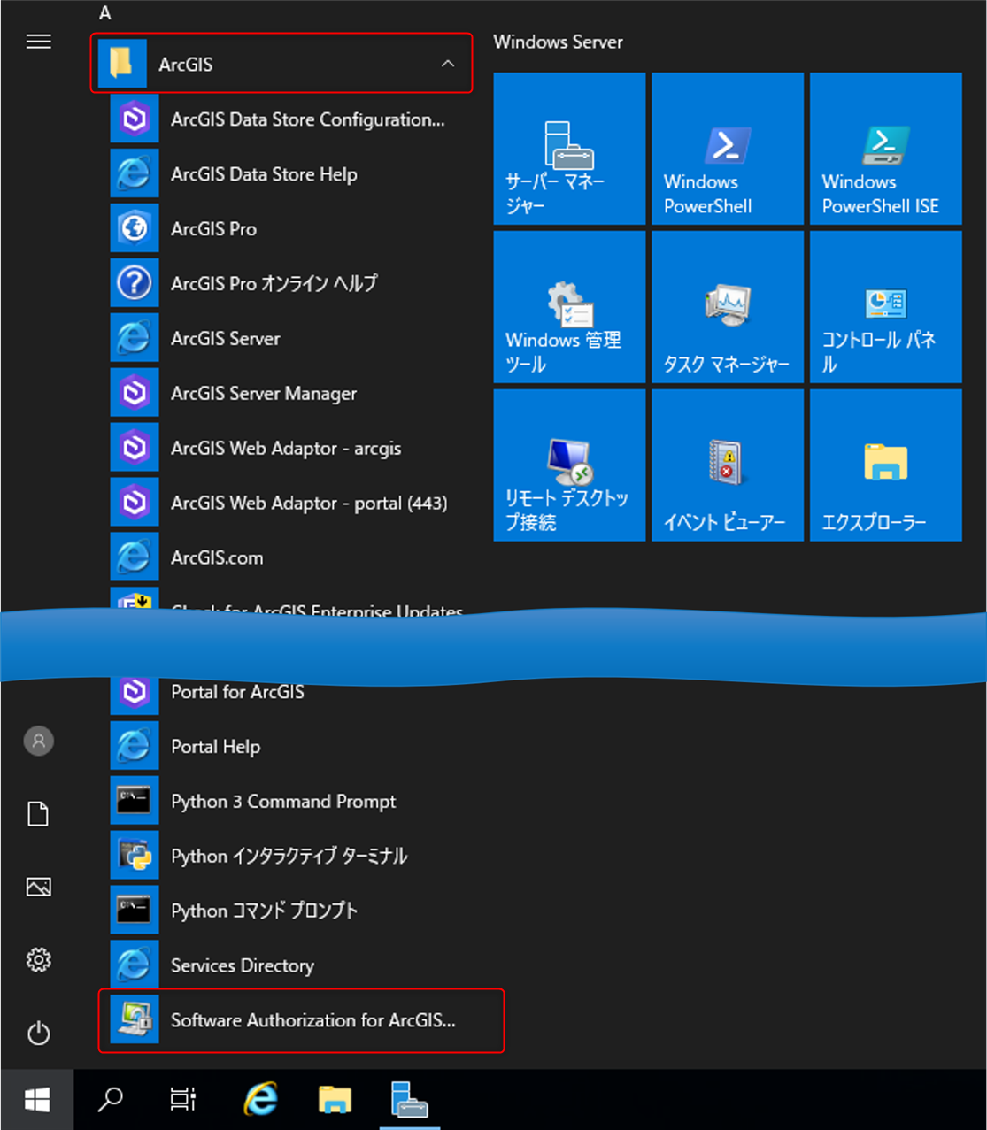
Task: Open File Explorer from the taskbar
Action: pyautogui.click(x=335, y=1100)
